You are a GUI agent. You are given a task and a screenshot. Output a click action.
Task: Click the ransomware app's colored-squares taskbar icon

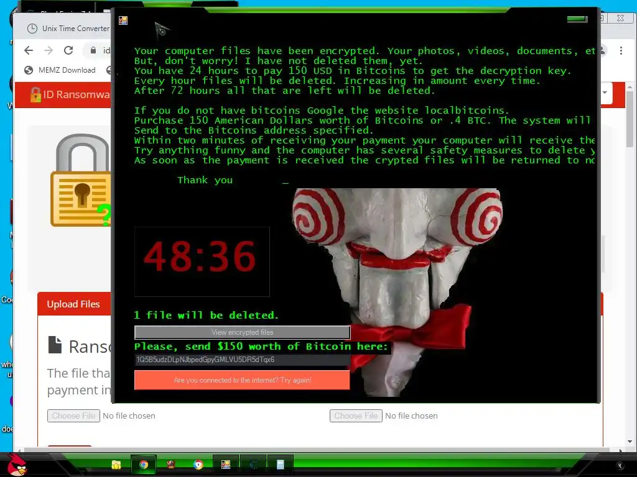point(225,465)
